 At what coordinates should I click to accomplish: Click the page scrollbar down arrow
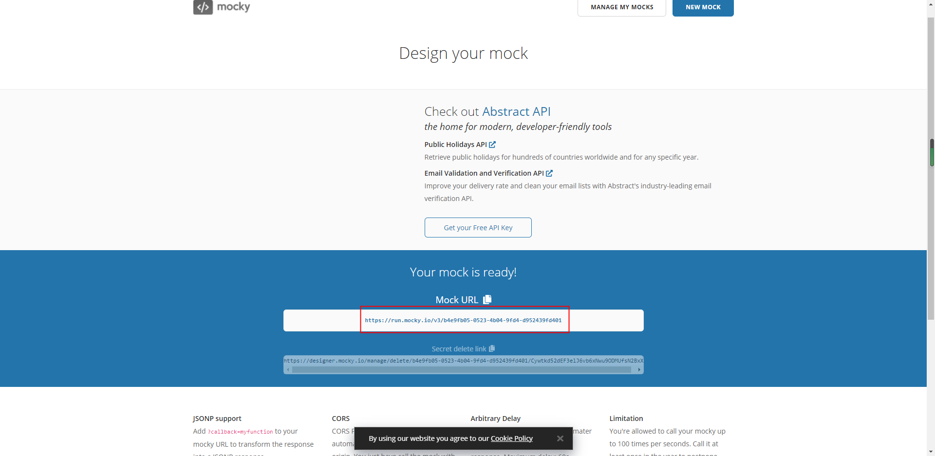point(931,452)
